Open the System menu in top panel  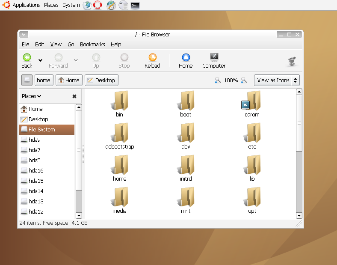click(71, 5)
